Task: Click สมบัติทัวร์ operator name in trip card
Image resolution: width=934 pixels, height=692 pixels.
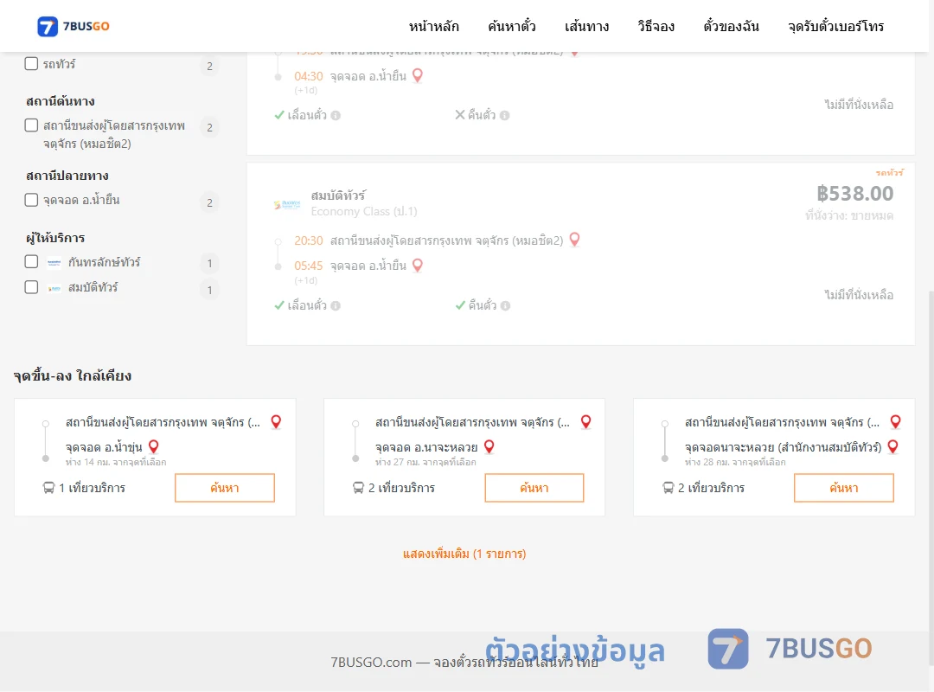Action: pos(338,195)
